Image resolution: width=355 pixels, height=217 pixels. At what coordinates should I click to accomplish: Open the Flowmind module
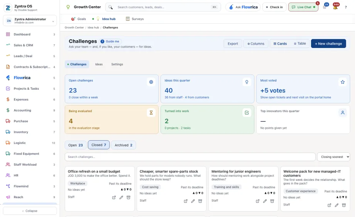(x=30, y=186)
